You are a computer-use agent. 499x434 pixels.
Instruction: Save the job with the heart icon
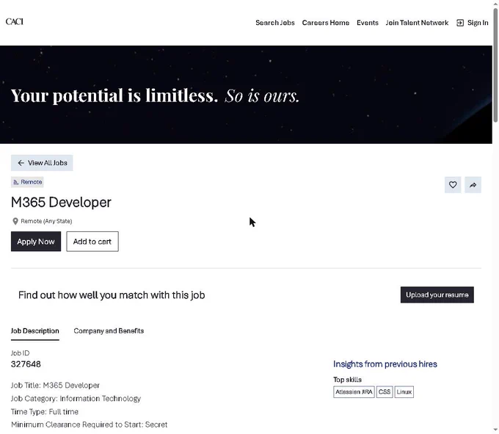[x=453, y=185]
